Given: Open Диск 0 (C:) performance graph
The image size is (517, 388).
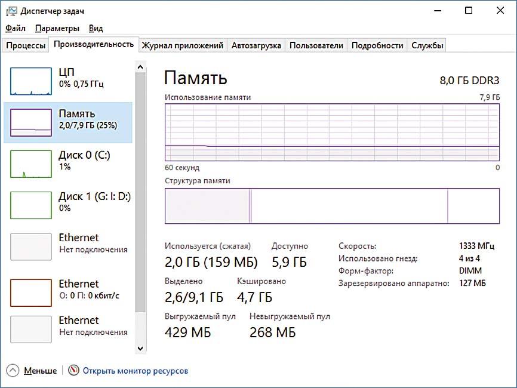Looking at the screenshot, I should click(x=31, y=164).
